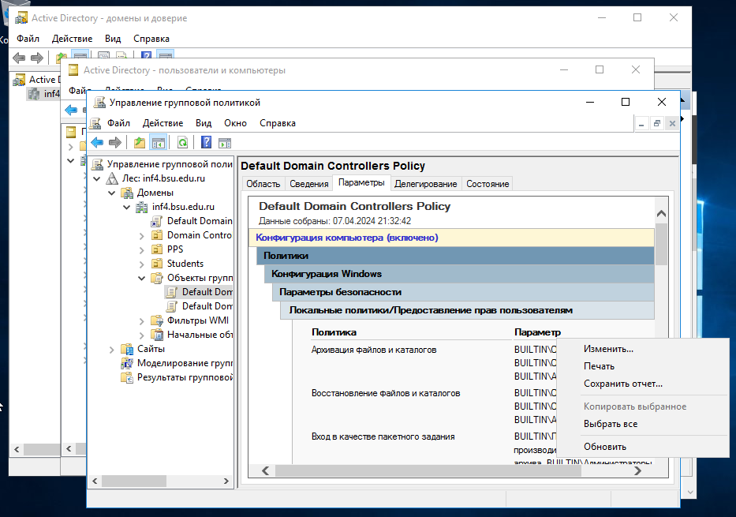Viewport: 736px width, 517px height.
Task: Click report horizontal scrollbar right arrow
Action: (x=637, y=470)
